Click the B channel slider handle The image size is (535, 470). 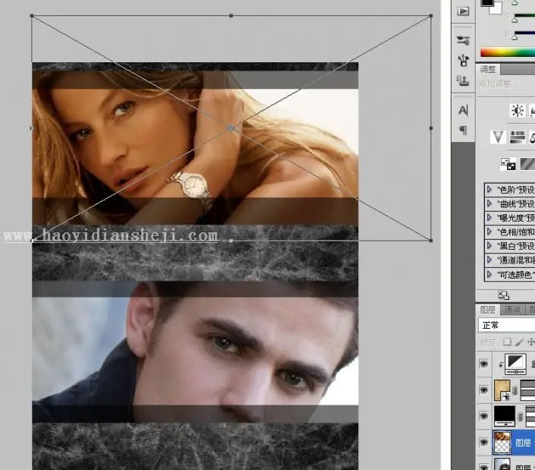point(515,37)
